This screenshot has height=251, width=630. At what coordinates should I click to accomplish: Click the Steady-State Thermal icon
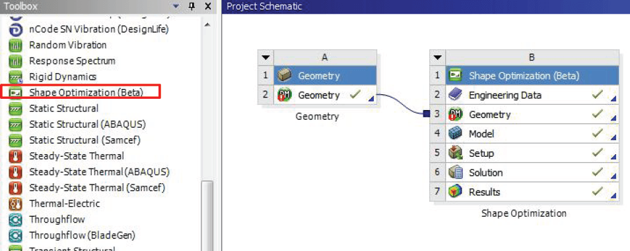pos(15,156)
